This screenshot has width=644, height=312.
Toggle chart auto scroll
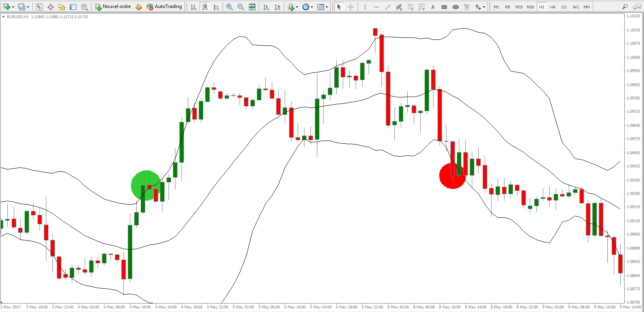click(266, 7)
